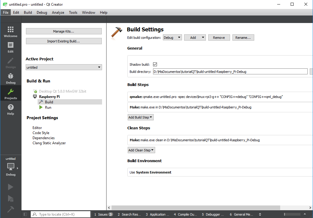Open the Add build configuration dropdown
This screenshot has width=313, height=218.
click(x=195, y=38)
